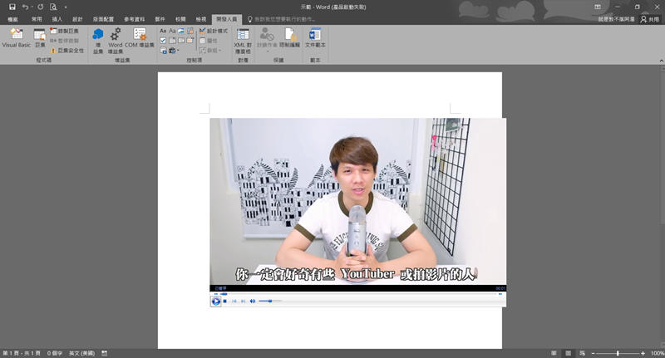Image resolution: width=665 pixels, height=358 pixels.
Task: Mute the video player's volume
Action: [x=253, y=301]
